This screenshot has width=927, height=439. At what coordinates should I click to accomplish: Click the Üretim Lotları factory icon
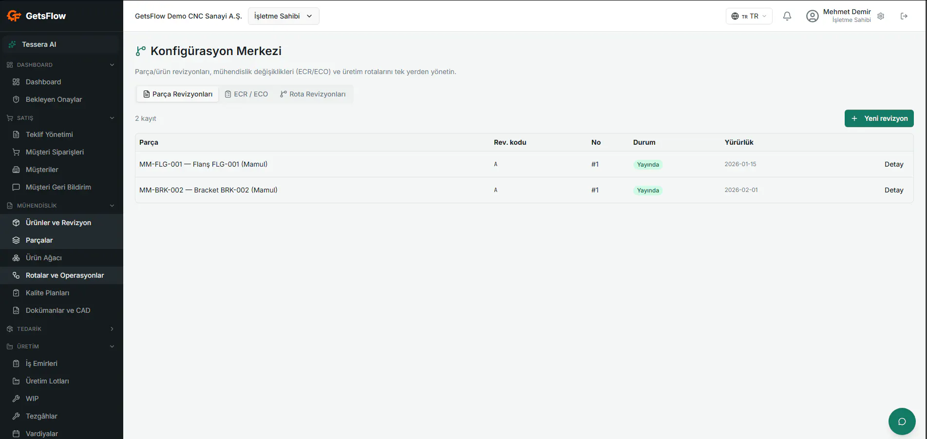(16, 381)
